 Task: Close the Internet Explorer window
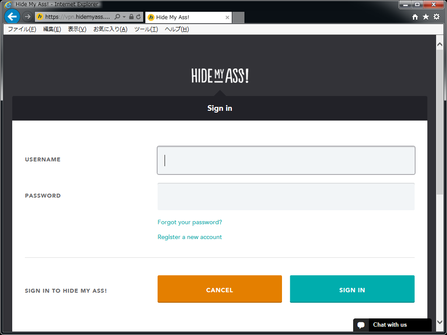point(433,4)
